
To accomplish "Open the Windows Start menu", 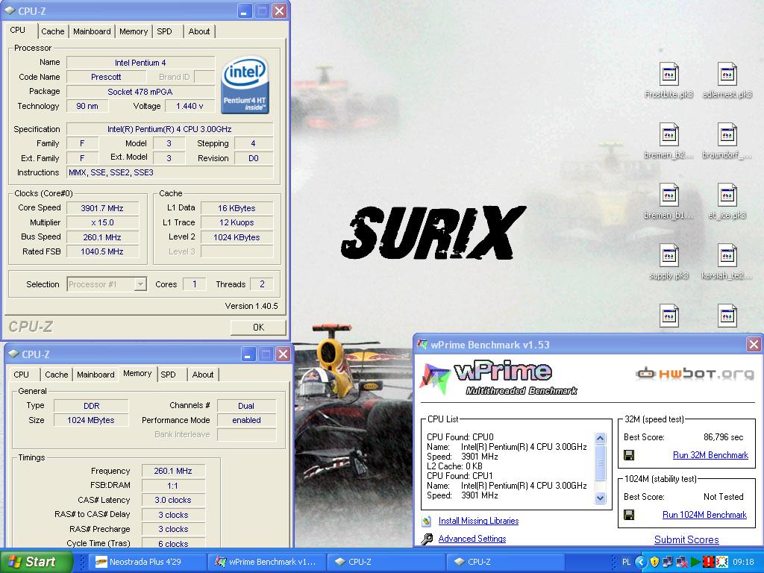I will click(36, 562).
